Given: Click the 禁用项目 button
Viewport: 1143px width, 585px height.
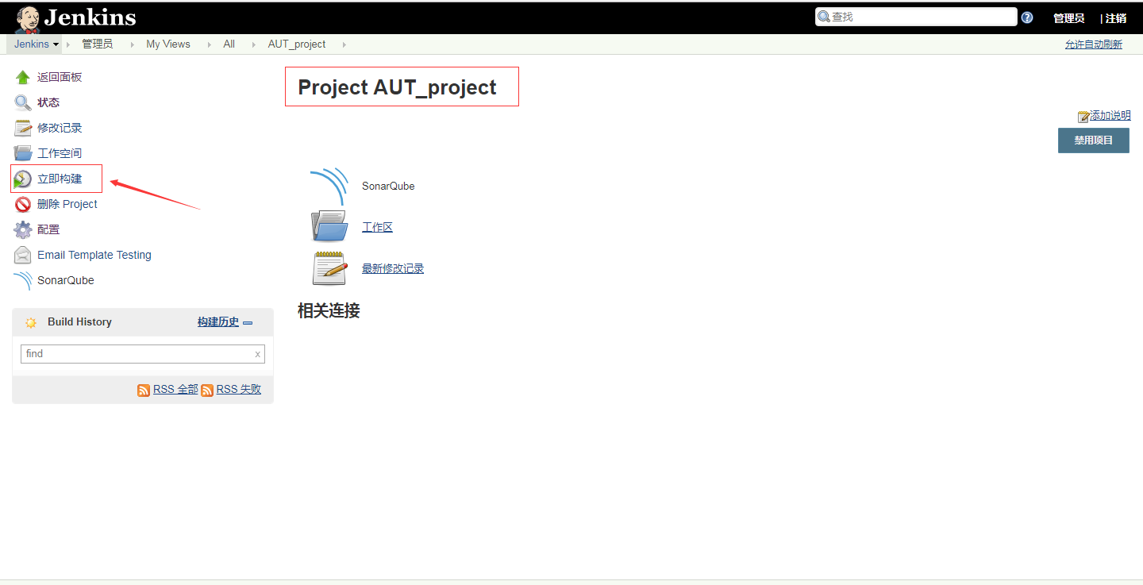Looking at the screenshot, I should pos(1094,140).
